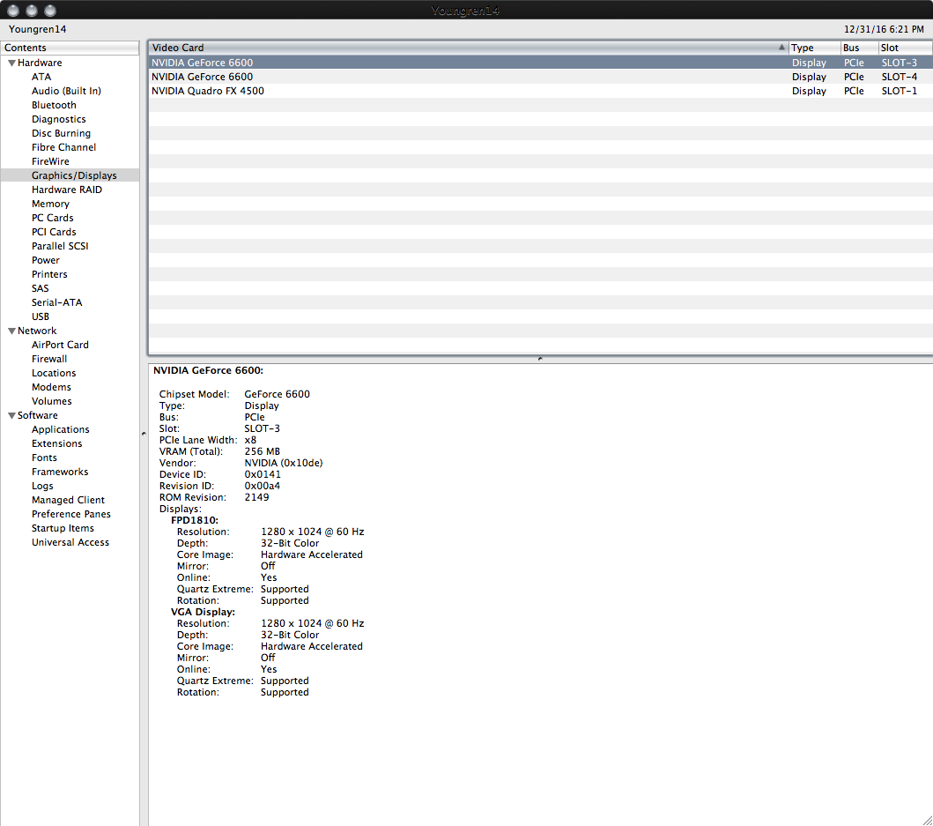
Task: Click the Youngren14 computer name label
Action: pos(38,29)
